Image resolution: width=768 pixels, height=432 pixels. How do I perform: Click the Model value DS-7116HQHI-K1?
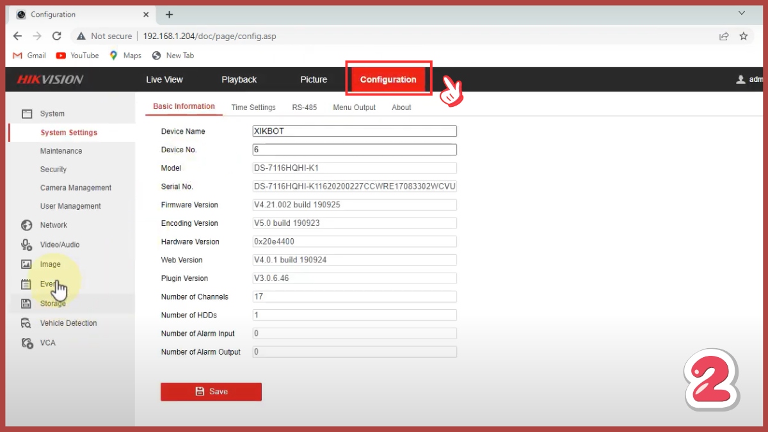pos(355,168)
